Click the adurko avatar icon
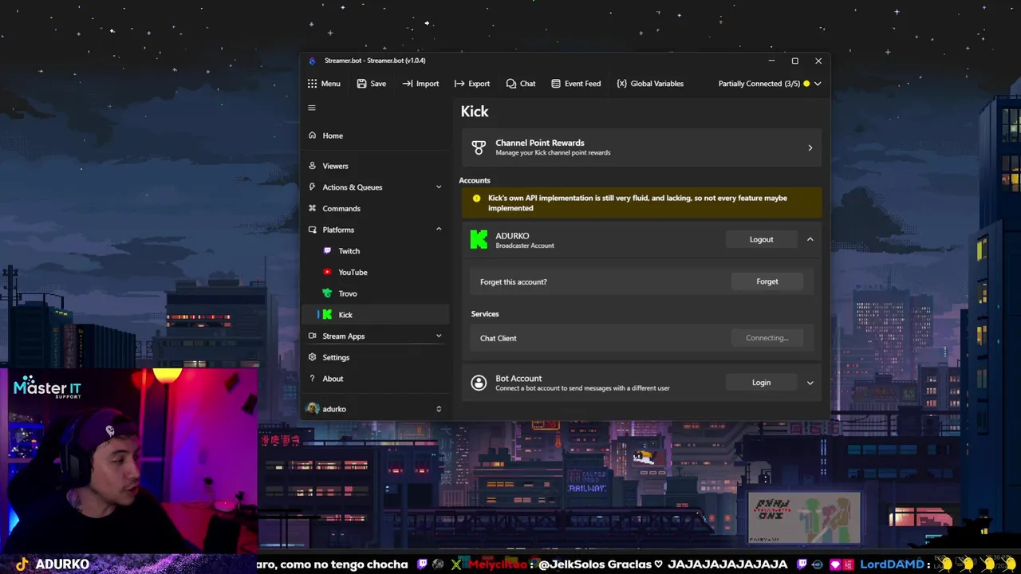The image size is (1021, 574). [312, 409]
